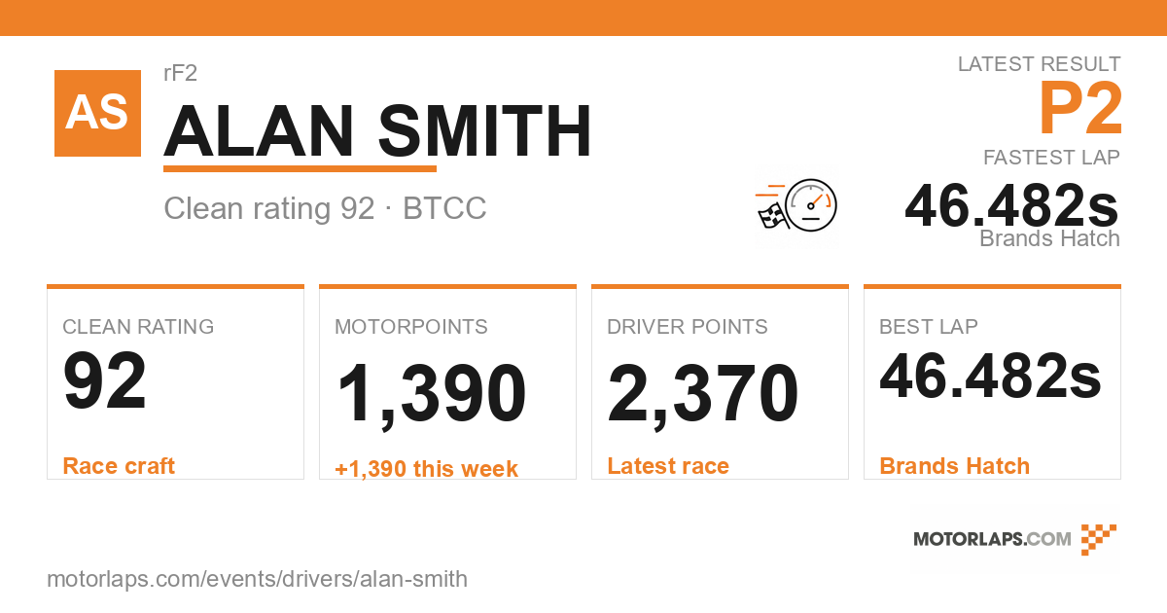Select the Clean Rating 92 card
Viewport: 1167px width, 613px height.
(x=175, y=382)
